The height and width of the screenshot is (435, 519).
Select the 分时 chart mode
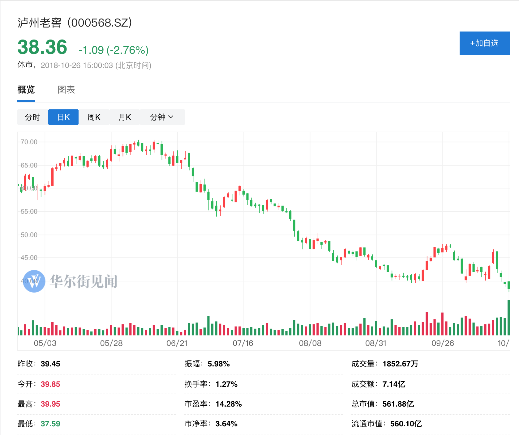point(33,117)
